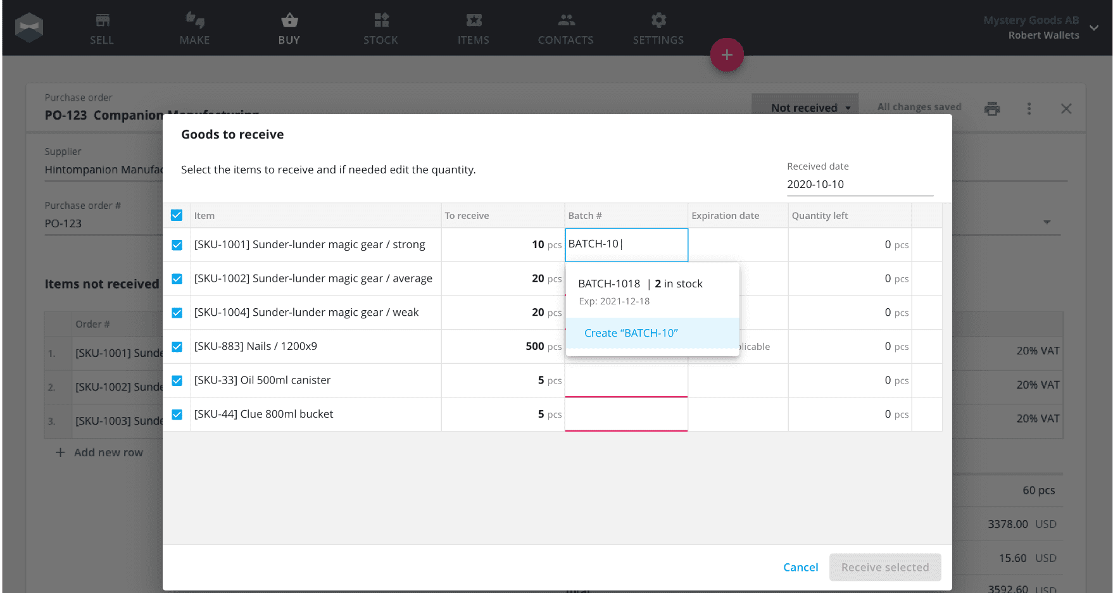Cancel the goods to receive dialog

800,567
